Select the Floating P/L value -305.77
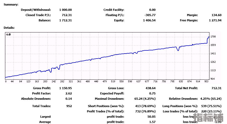 coord(150,15)
